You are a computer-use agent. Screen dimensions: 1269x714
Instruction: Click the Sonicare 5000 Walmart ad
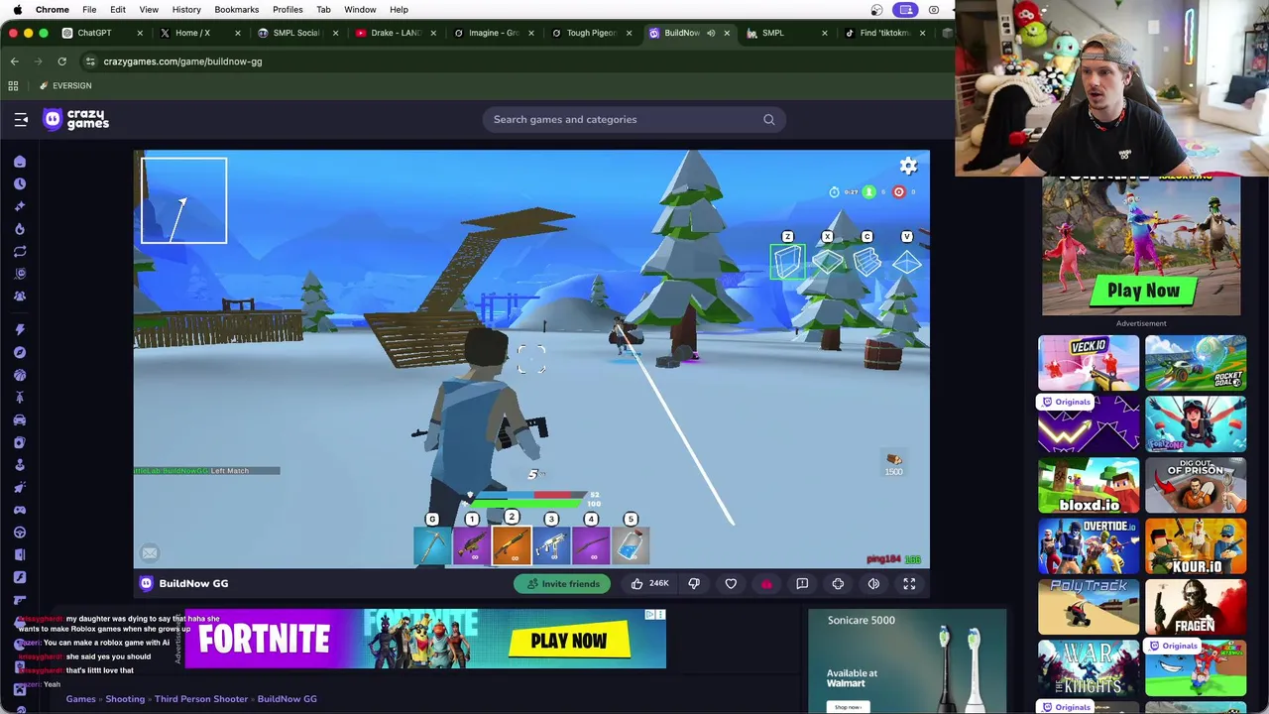907,660
